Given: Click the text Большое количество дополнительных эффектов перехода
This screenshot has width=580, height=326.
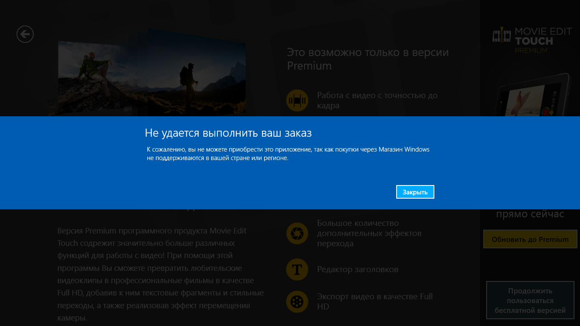Looking at the screenshot, I should (x=369, y=233).
